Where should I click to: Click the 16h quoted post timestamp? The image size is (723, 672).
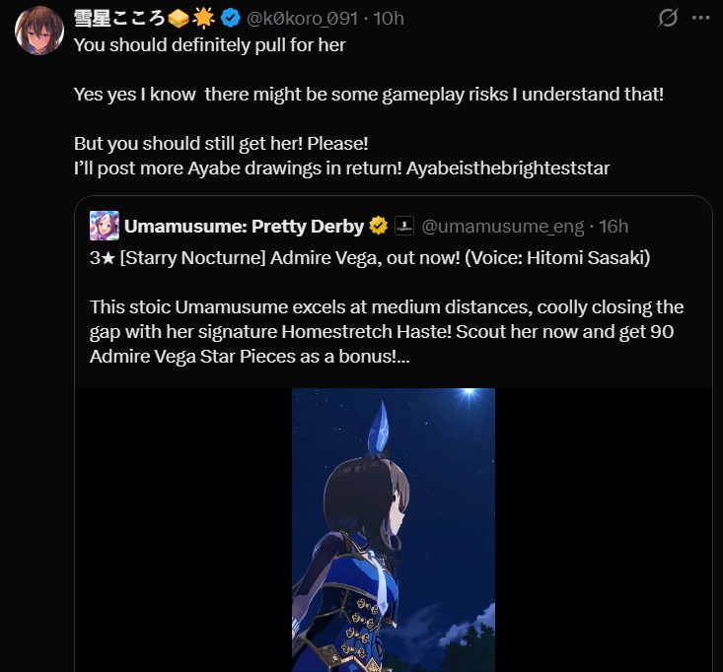pyautogui.click(x=613, y=227)
